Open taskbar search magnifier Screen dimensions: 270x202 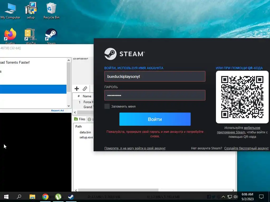[x=19, y=197]
